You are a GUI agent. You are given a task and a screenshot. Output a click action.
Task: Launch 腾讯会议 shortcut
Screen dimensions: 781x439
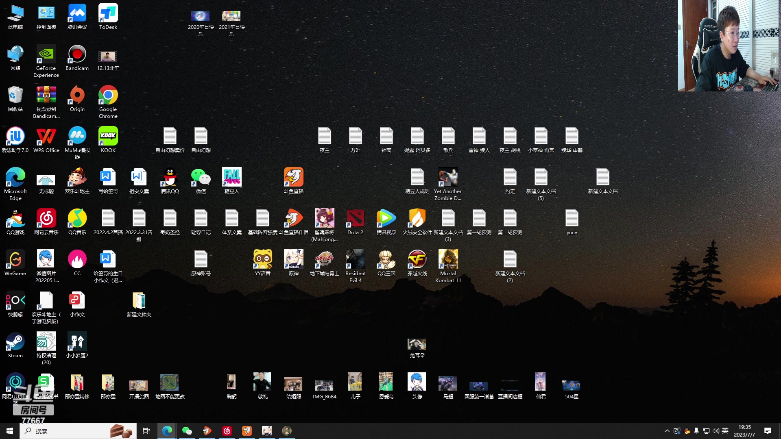pos(77,17)
